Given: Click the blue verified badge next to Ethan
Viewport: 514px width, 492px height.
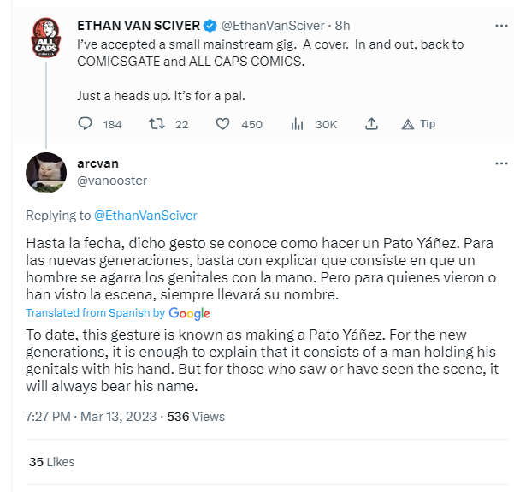Looking at the screenshot, I should (210, 26).
